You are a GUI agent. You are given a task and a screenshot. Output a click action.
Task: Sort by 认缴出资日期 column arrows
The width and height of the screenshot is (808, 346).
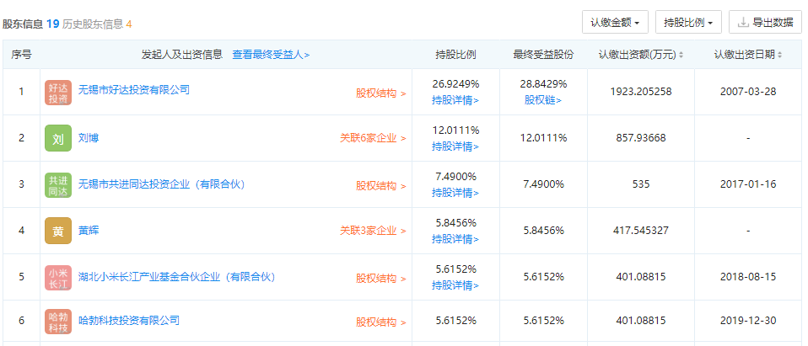(779, 55)
